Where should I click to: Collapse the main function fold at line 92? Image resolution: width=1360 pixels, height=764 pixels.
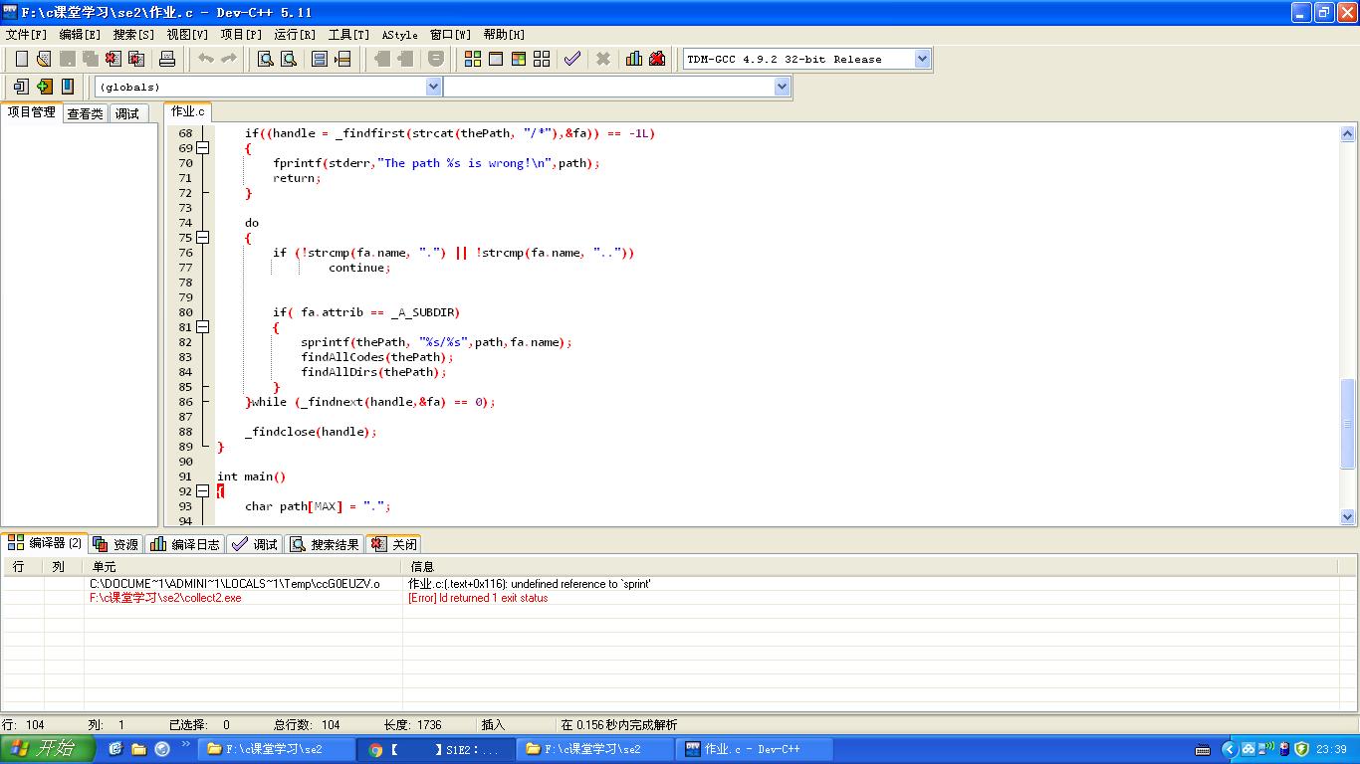(203, 491)
